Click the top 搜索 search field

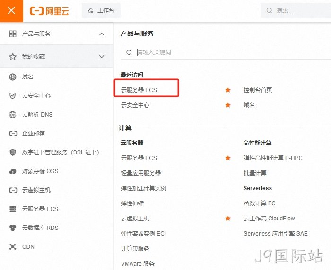[296, 10]
